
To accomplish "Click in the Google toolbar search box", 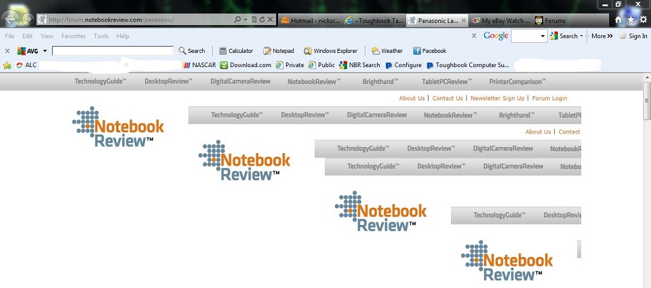I will tap(525, 36).
